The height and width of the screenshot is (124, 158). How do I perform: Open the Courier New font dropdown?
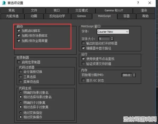[x=113, y=32]
